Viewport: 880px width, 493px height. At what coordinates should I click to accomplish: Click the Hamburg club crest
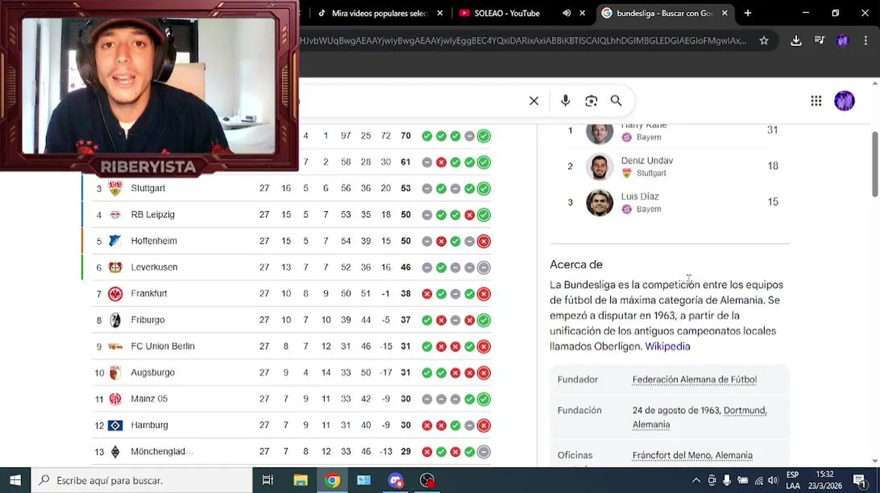[115, 425]
